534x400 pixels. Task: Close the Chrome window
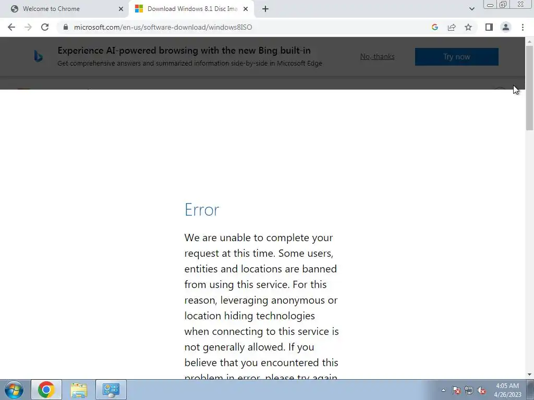(x=520, y=5)
